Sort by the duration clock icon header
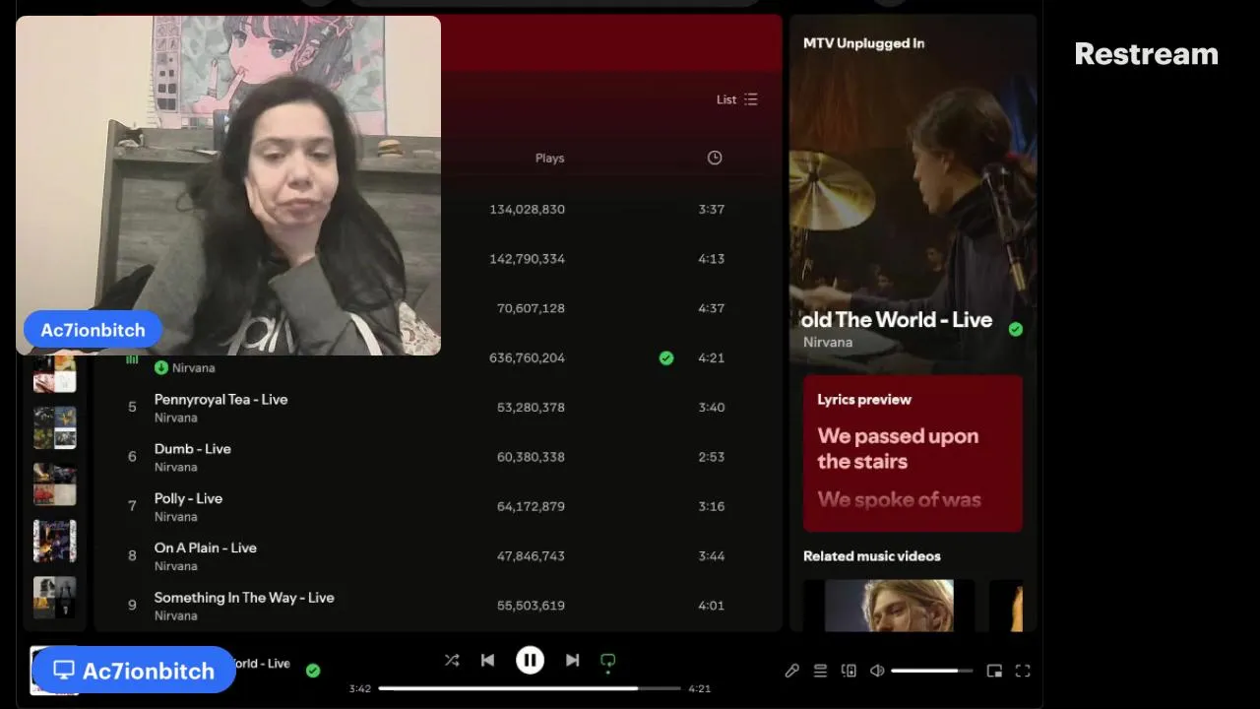The width and height of the screenshot is (1260, 709). [x=715, y=158]
